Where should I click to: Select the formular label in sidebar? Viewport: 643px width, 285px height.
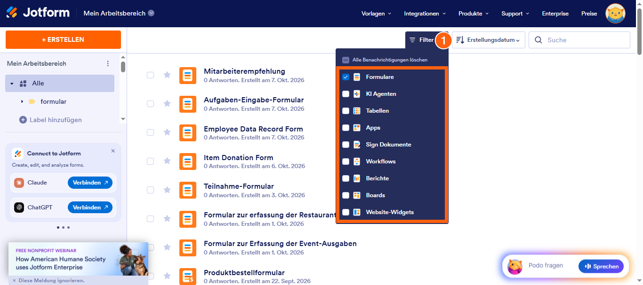[x=53, y=101]
